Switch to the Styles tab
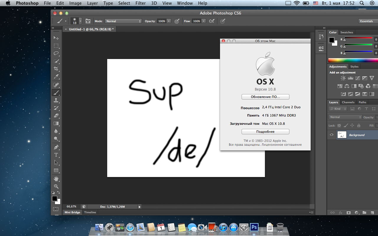The height and width of the screenshot is (236, 378). 354,67
